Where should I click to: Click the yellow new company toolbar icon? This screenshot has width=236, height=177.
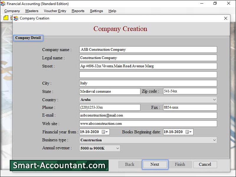click(6, 18)
